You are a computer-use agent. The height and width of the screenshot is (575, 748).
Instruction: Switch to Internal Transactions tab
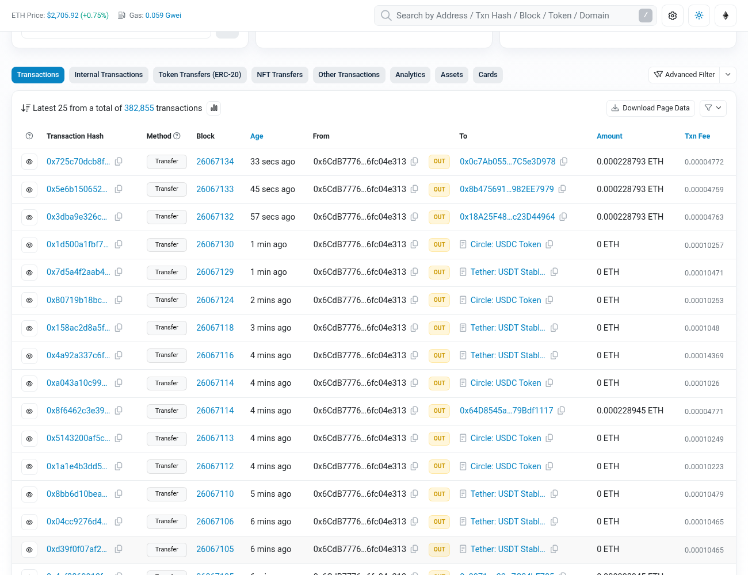[109, 75]
